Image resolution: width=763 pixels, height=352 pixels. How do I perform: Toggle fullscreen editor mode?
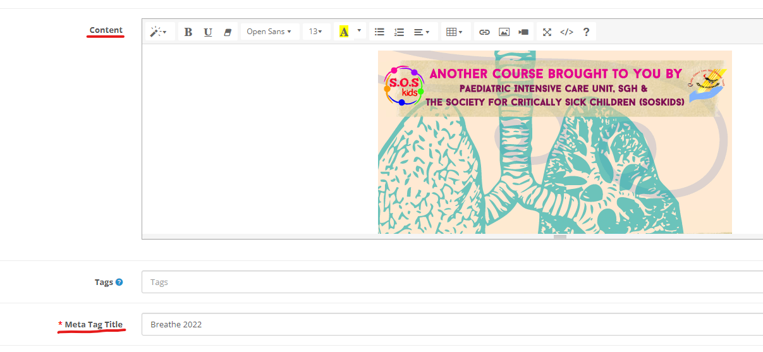[x=547, y=32]
